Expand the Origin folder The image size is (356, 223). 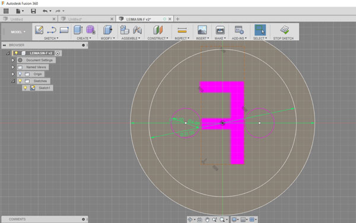13,74
